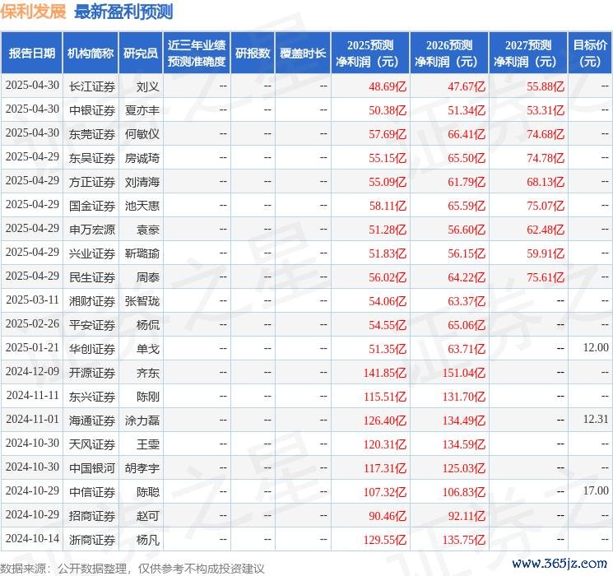Viewport: 613px width, 576px height.
Task: Click the 92.11亿 profit value
Action: click(x=467, y=516)
